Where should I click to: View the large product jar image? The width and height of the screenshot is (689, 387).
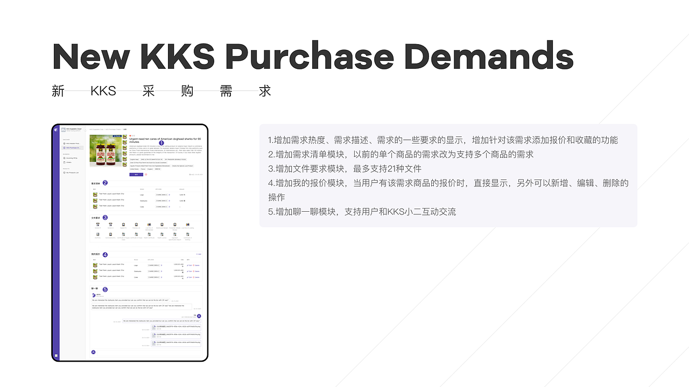click(106, 151)
